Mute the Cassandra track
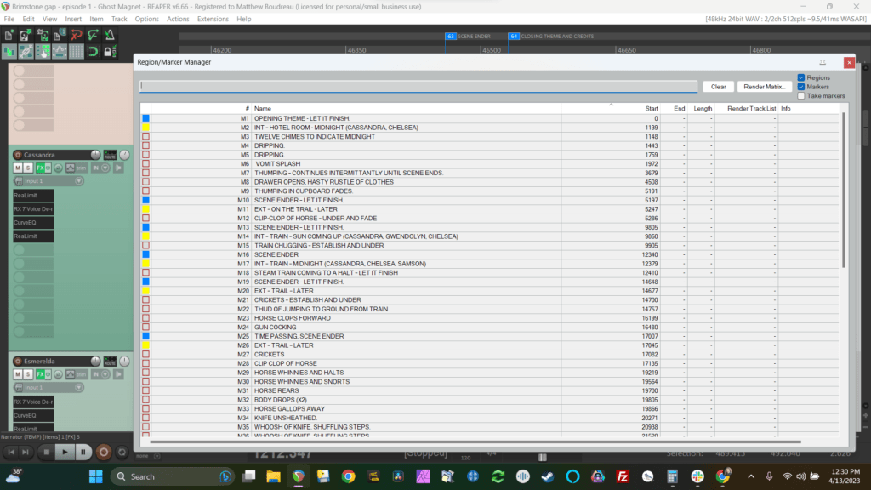The width and height of the screenshot is (871, 490). 17,168
